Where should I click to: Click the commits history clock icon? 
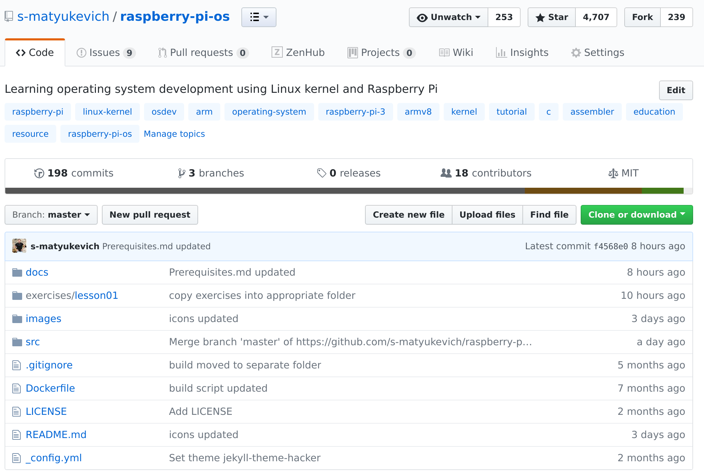point(39,173)
